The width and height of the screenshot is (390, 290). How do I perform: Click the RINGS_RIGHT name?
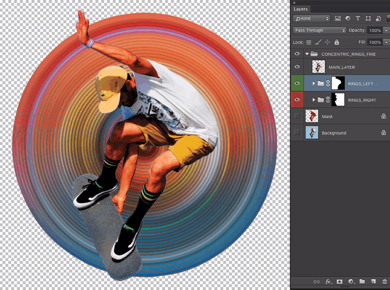point(362,100)
